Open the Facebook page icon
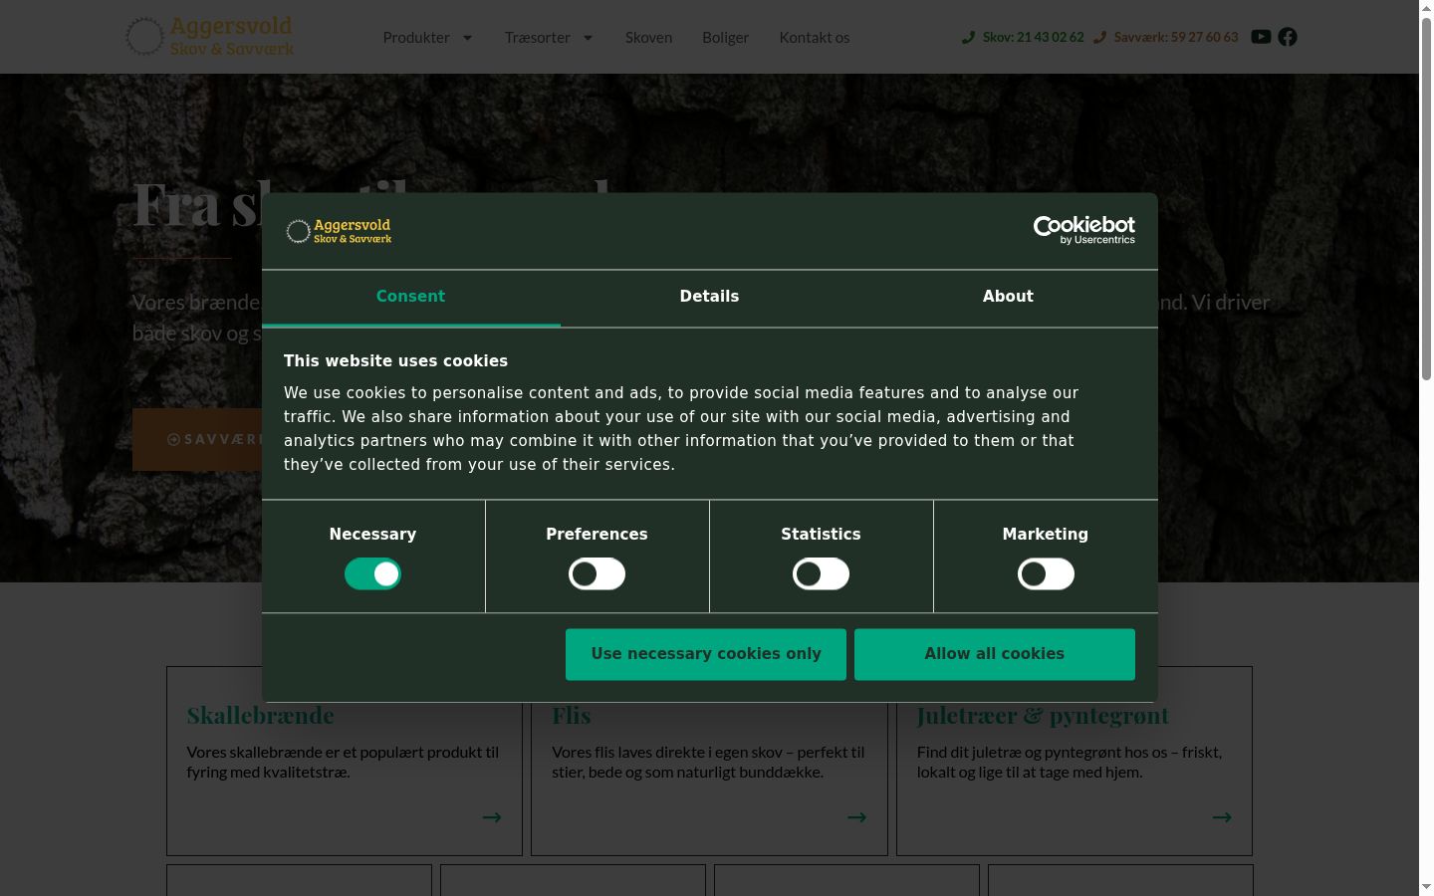This screenshot has width=1434, height=896. (1288, 37)
